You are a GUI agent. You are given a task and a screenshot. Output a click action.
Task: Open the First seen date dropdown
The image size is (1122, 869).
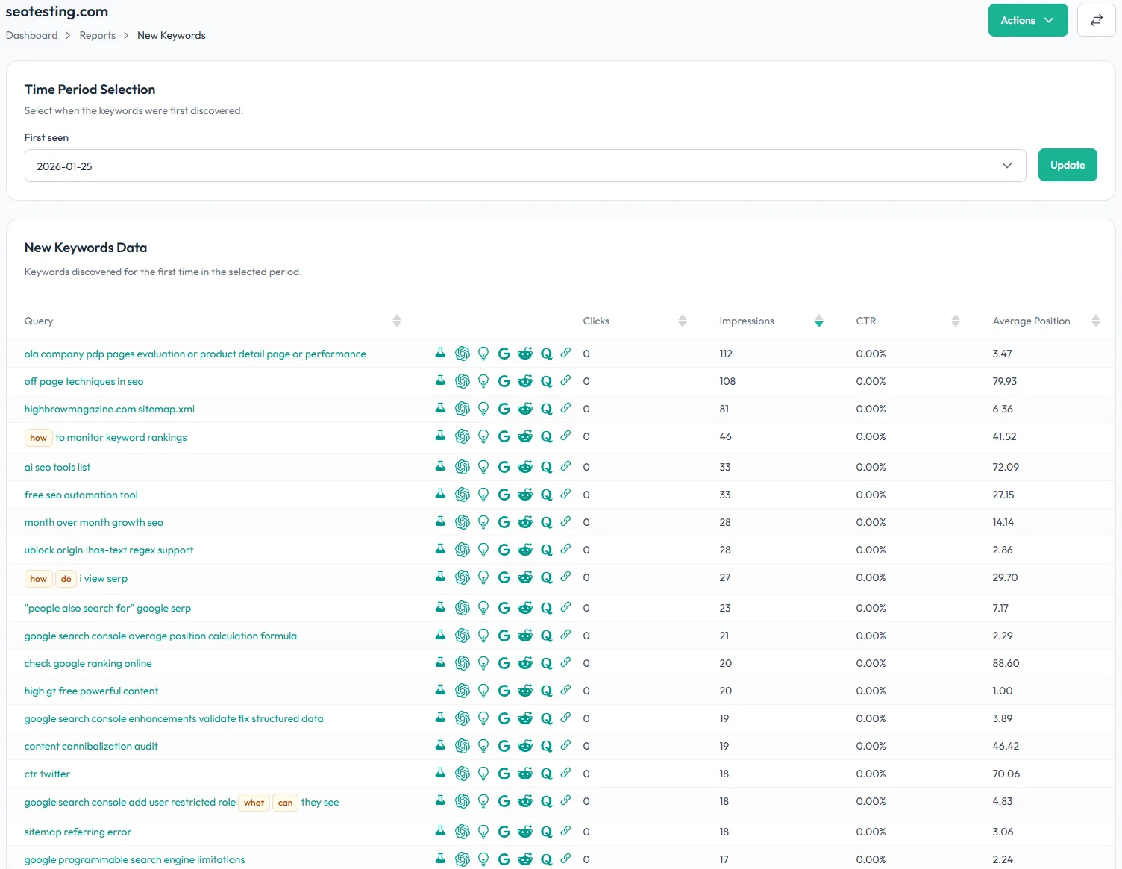pos(1006,166)
